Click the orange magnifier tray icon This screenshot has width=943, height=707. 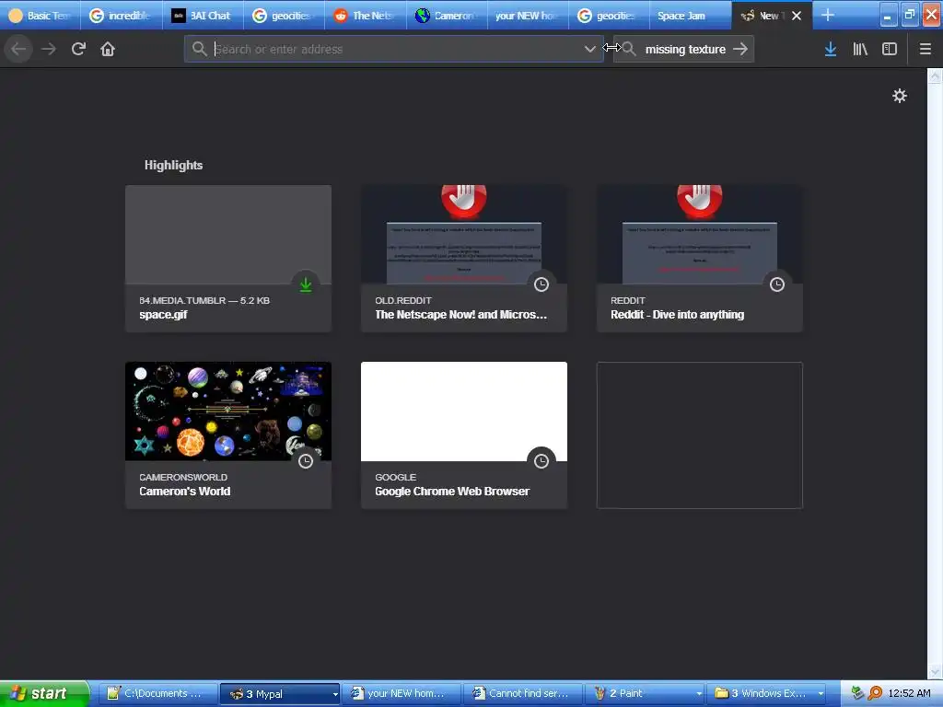tap(875, 694)
